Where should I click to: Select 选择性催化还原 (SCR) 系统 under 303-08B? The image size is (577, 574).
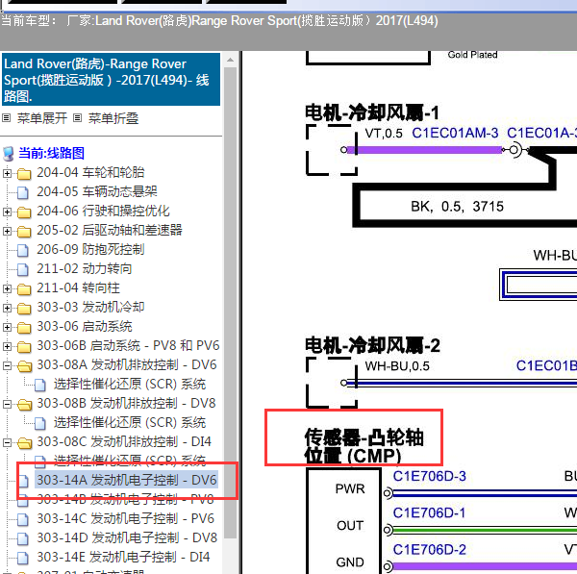[x=130, y=422]
